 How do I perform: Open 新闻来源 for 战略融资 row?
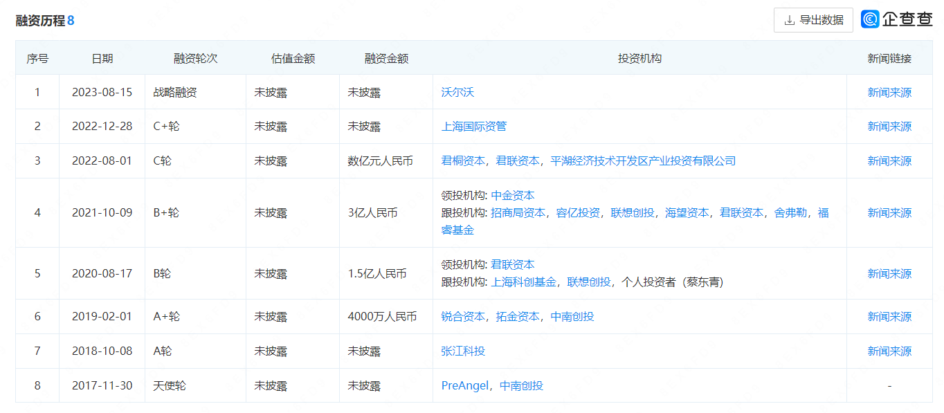(889, 92)
